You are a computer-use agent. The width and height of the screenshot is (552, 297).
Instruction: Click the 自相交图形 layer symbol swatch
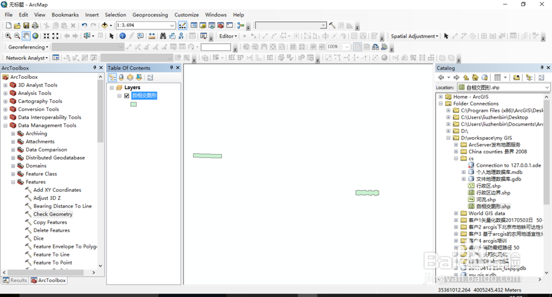point(134,104)
